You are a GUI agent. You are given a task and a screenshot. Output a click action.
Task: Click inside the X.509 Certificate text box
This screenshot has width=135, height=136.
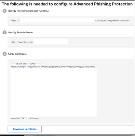coord(71,91)
